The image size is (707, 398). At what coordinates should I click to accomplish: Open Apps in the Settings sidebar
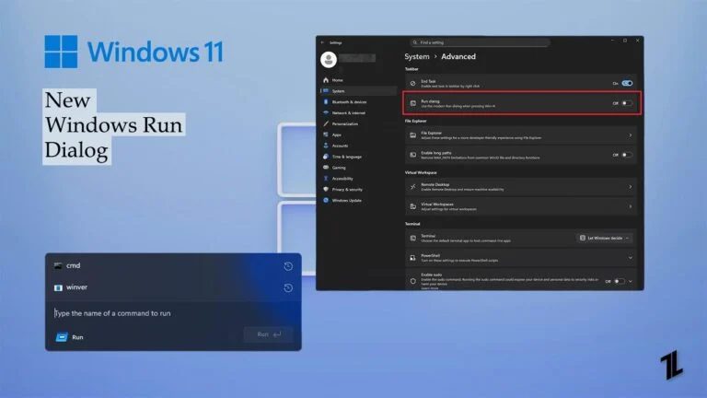pos(336,135)
